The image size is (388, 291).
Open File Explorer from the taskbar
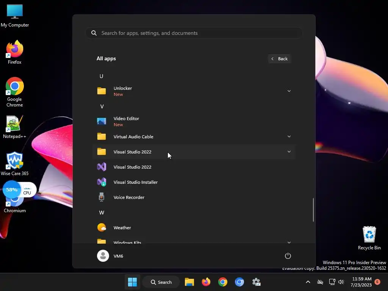[x=189, y=282]
